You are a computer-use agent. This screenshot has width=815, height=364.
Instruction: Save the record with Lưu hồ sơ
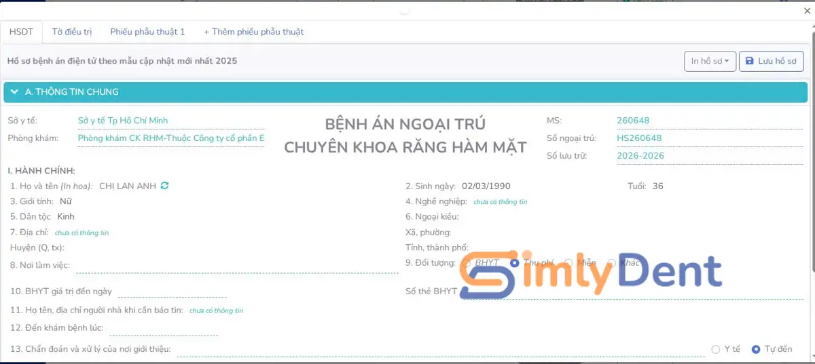(771, 61)
